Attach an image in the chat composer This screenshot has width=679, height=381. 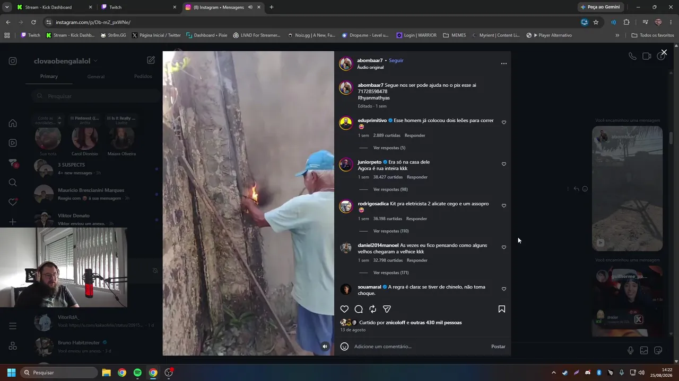644,350
